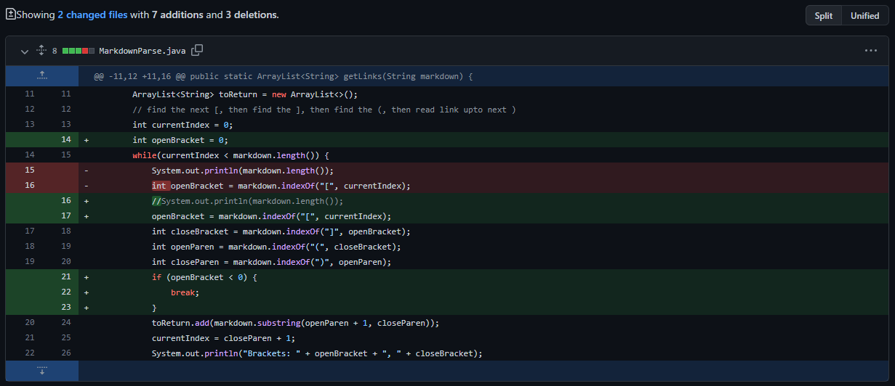Screen dimensions: 895x386
Task: Expand all lines of MarkdownParse.java
Action: (41, 51)
